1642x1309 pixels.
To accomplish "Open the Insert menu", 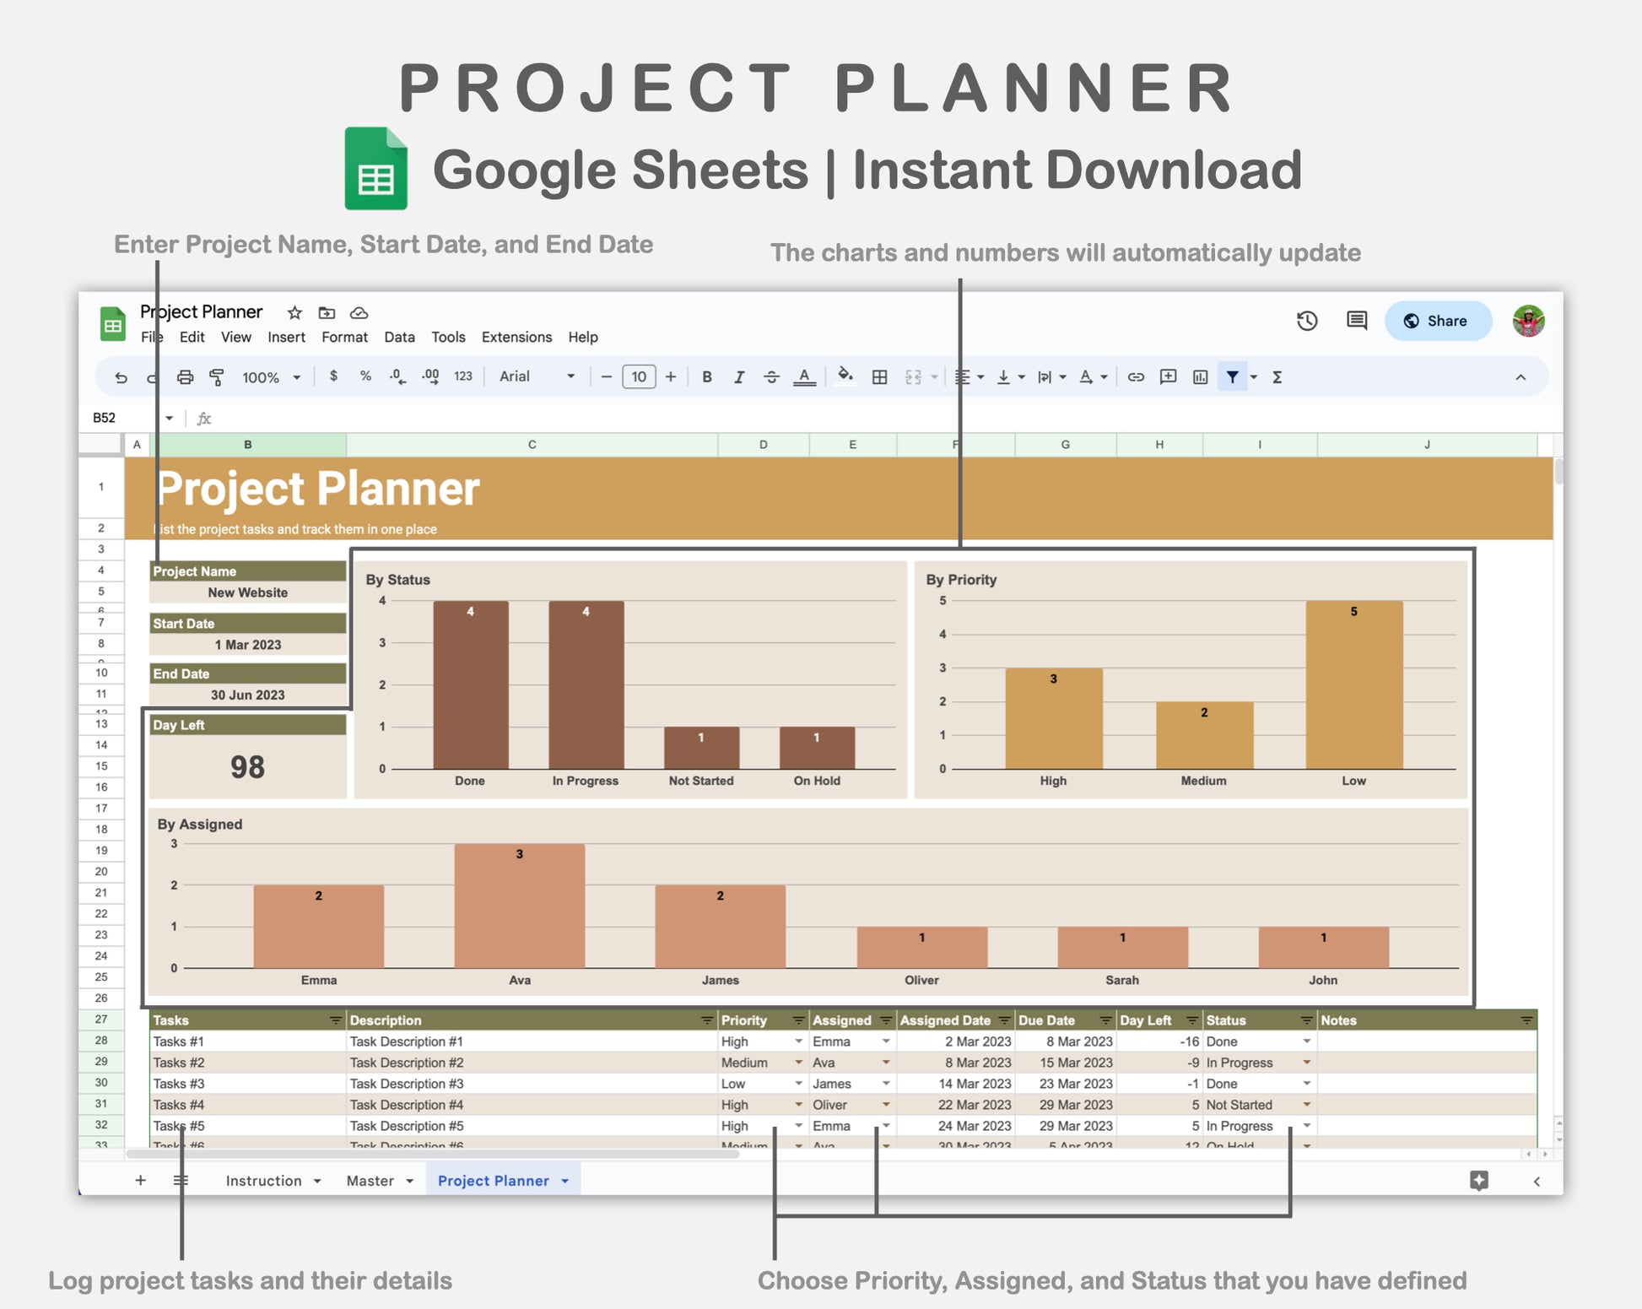I will click(287, 337).
